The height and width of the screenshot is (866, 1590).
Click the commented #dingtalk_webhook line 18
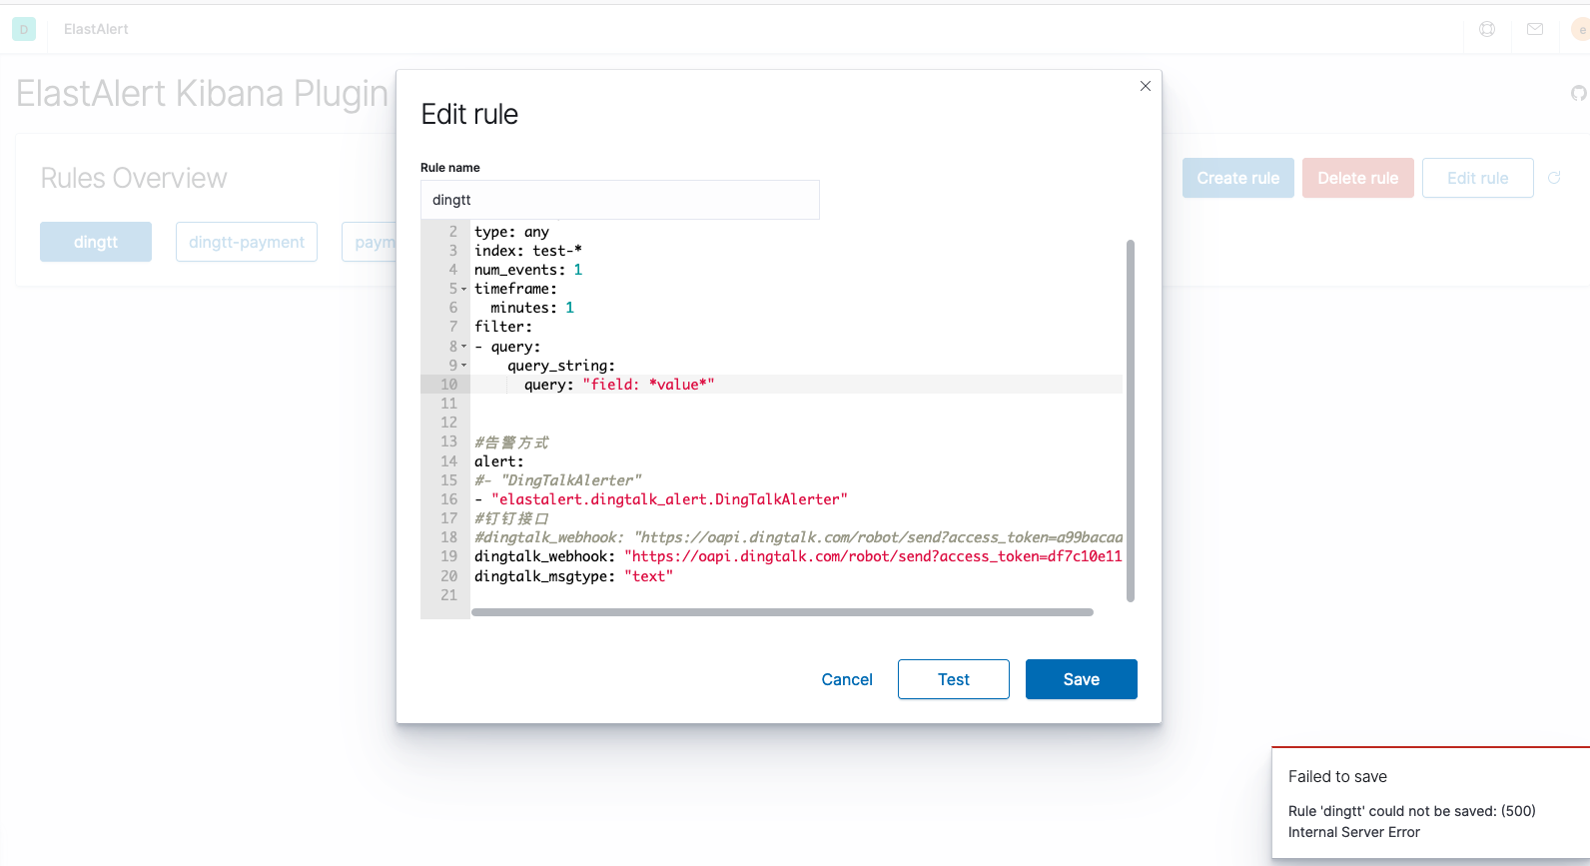coord(798,537)
